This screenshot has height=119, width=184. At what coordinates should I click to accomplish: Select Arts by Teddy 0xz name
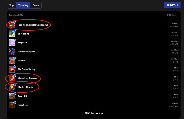point(26,51)
